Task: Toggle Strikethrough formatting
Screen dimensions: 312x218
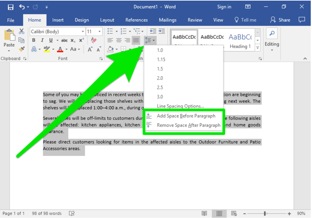Action: 64,40
